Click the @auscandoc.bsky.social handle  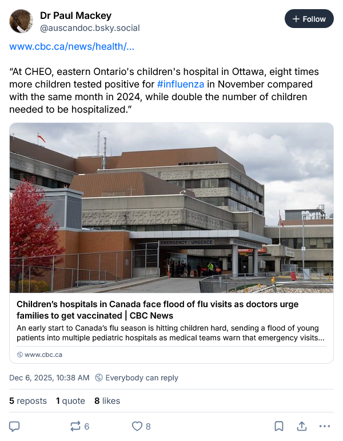tap(90, 27)
